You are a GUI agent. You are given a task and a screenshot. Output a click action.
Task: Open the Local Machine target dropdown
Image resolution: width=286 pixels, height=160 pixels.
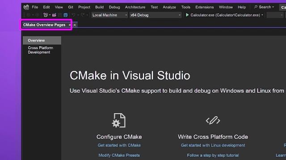[x=109, y=15]
